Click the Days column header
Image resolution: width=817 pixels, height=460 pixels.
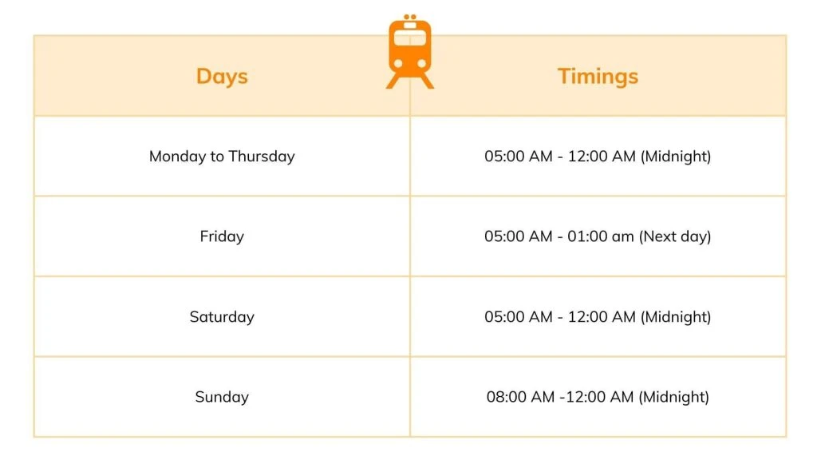tap(222, 77)
